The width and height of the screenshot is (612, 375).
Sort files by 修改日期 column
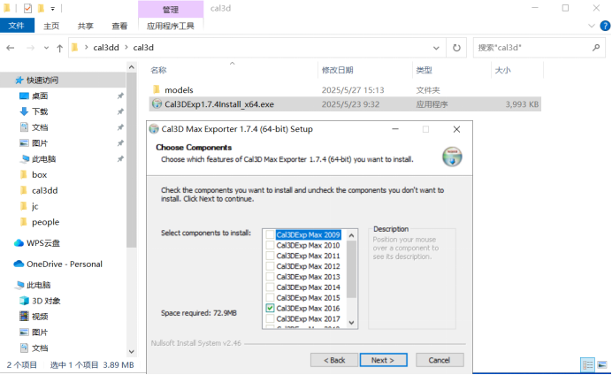[337, 70]
